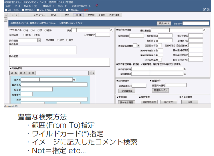Viewport: 214px width, 156px height.
Task: Focus the 満了予定日 field
Action: pyautogui.click(x=196, y=36)
